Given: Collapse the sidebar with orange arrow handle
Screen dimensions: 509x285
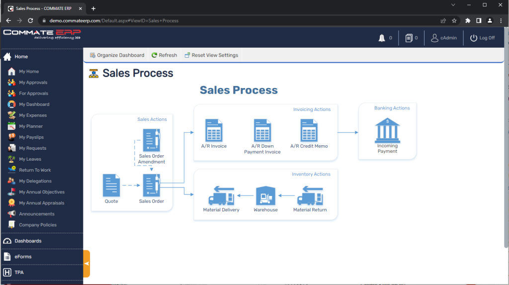Looking at the screenshot, I should coord(86,263).
